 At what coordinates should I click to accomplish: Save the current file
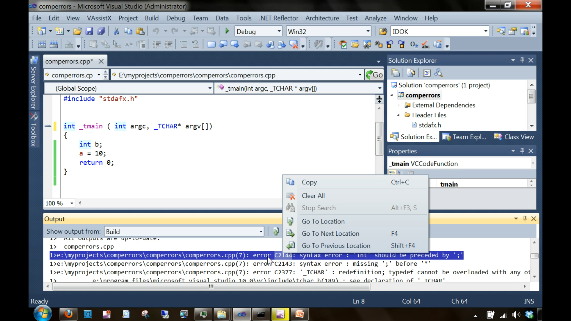click(x=89, y=31)
